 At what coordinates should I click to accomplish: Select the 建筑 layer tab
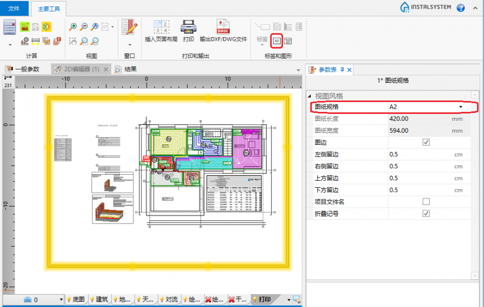point(101,299)
